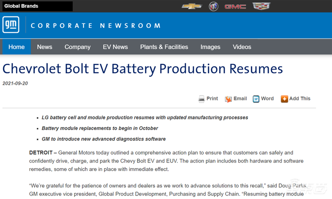This screenshot has height=199, width=332.
Task: Click the article headline title
Action: pyautogui.click(x=143, y=69)
